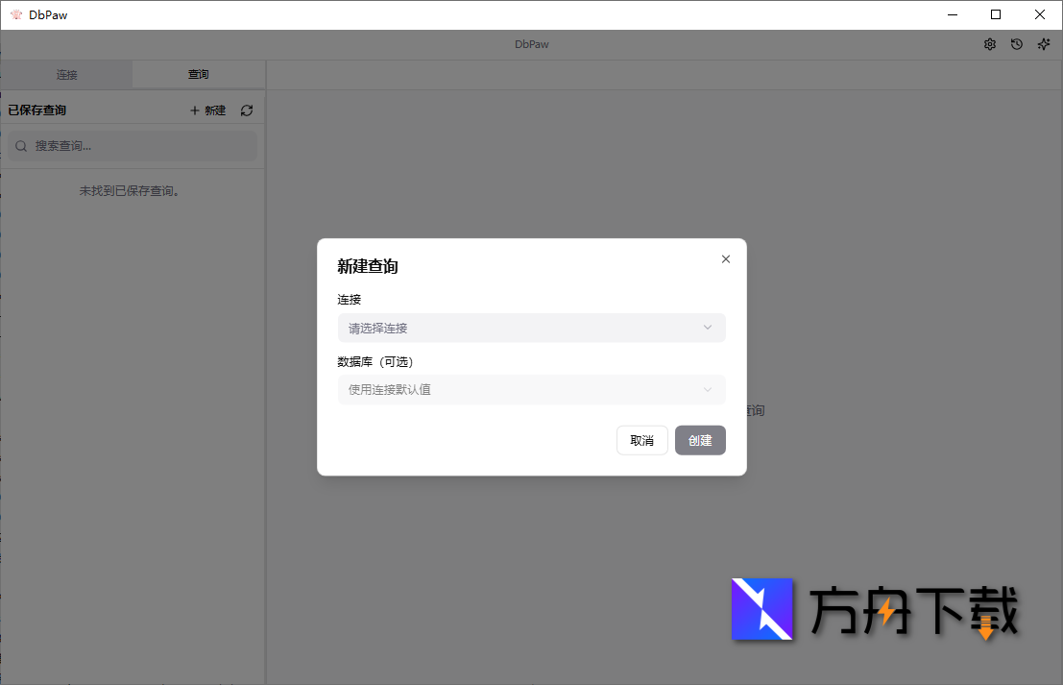Open the 请选择连接 connection dropdown
The height and width of the screenshot is (685, 1063).
click(531, 328)
